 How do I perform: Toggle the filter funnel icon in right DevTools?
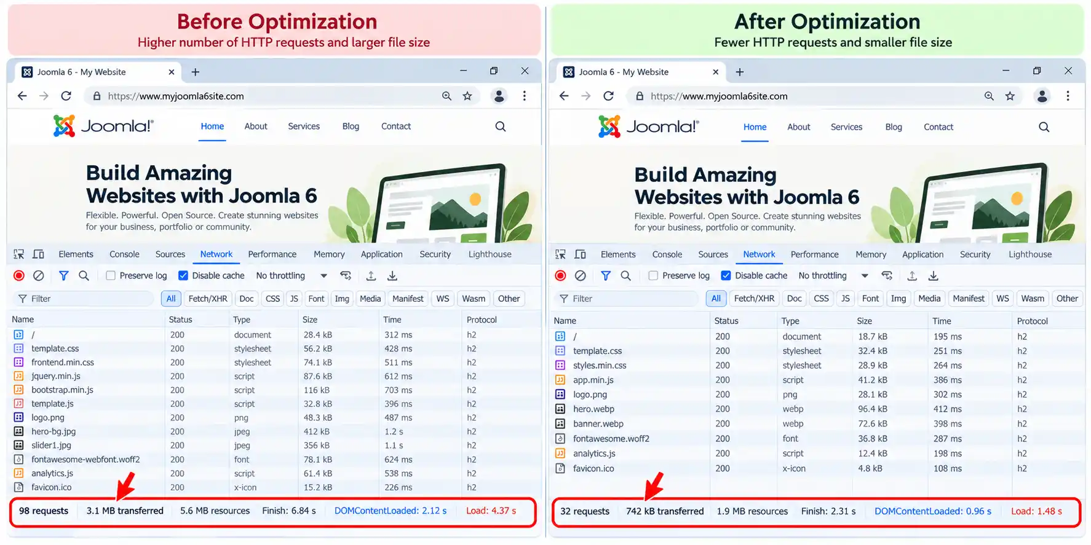[x=606, y=275]
